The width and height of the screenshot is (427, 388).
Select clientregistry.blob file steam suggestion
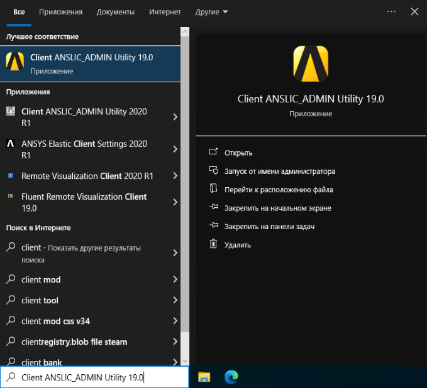[90, 342]
